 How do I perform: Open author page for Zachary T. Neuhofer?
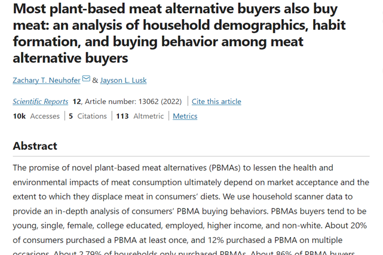(47, 80)
